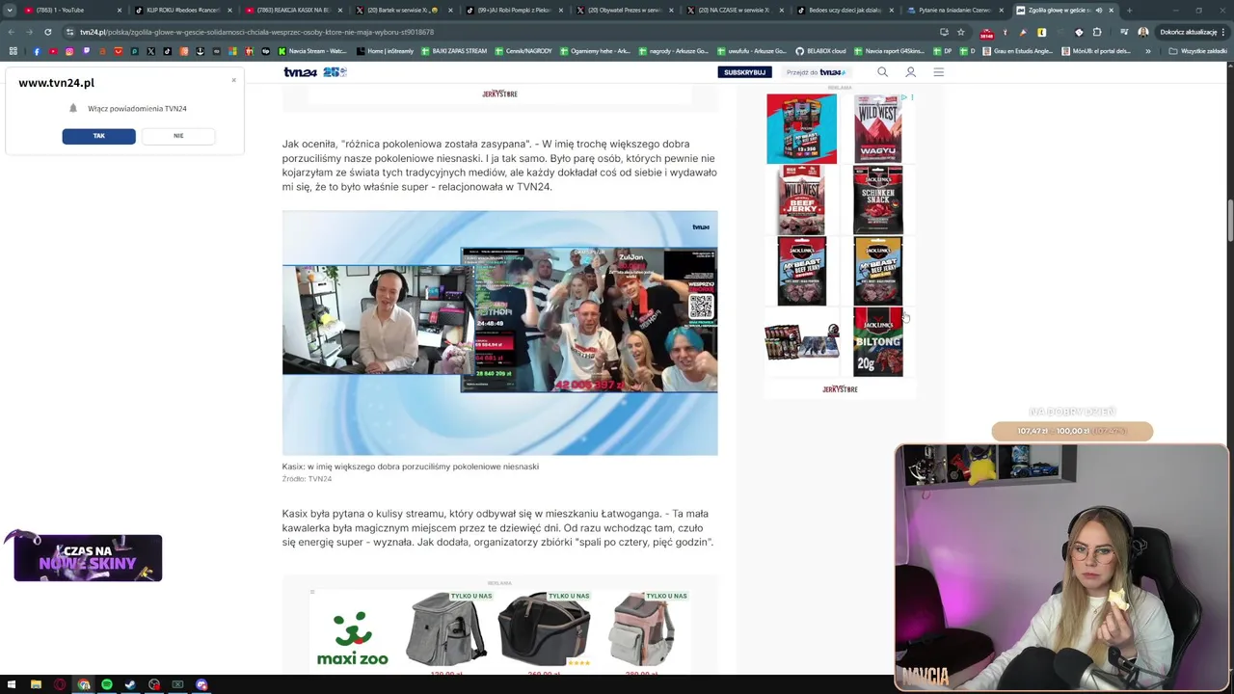Screen dimensions: 1234x694
Task: Click the Chrome profile avatar icon
Action: coord(1142,32)
